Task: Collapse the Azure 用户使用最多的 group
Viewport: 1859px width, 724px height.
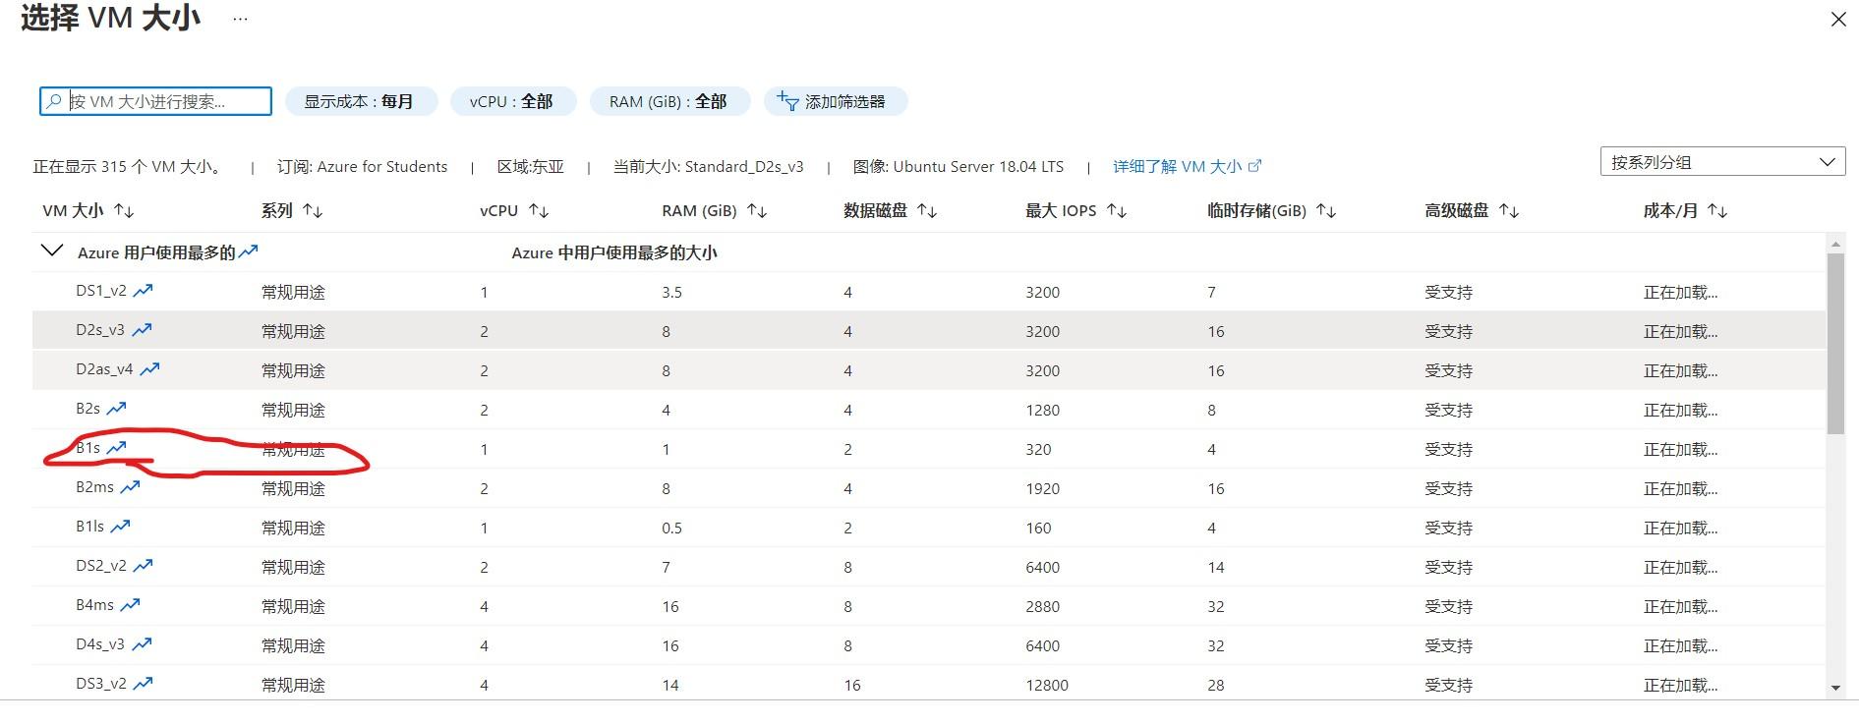Action: [x=52, y=251]
